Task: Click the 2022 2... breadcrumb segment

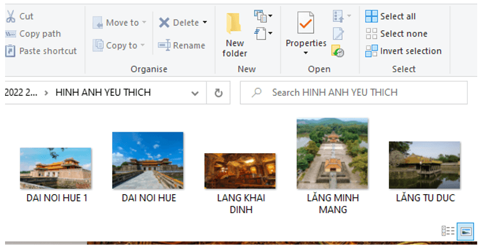Action: point(21,93)
